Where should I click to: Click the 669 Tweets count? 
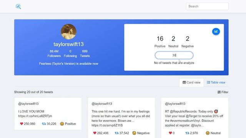coord(85,54)
